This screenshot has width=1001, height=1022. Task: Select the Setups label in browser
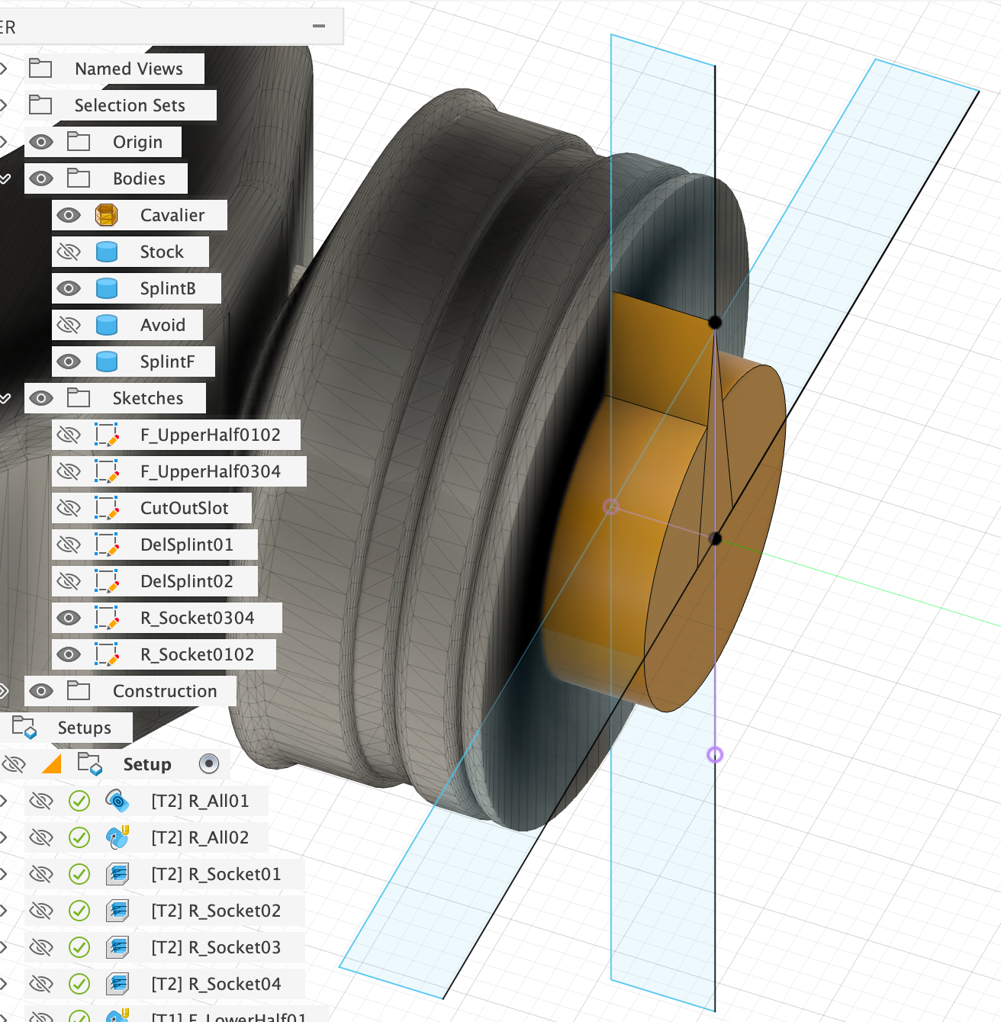point(85,728)
